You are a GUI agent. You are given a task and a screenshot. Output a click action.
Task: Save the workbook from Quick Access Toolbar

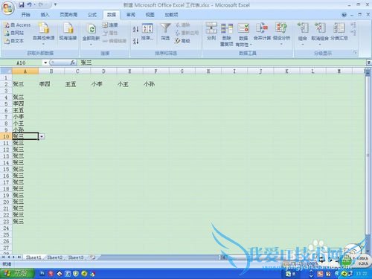tap(22, 4)
